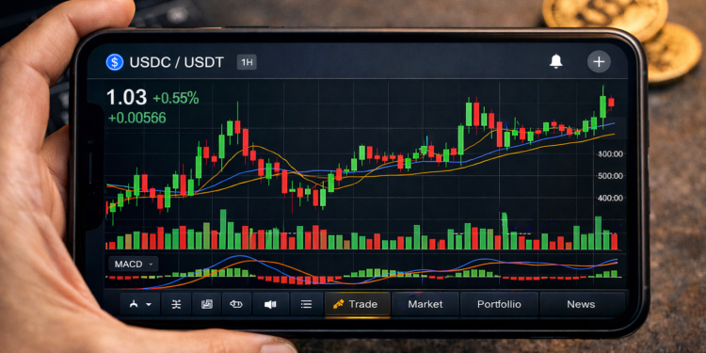Tap the megaphone announcements icon
The height and width of the screenshot is (353, 706).
pyautogui.click(x=270, y=304)
